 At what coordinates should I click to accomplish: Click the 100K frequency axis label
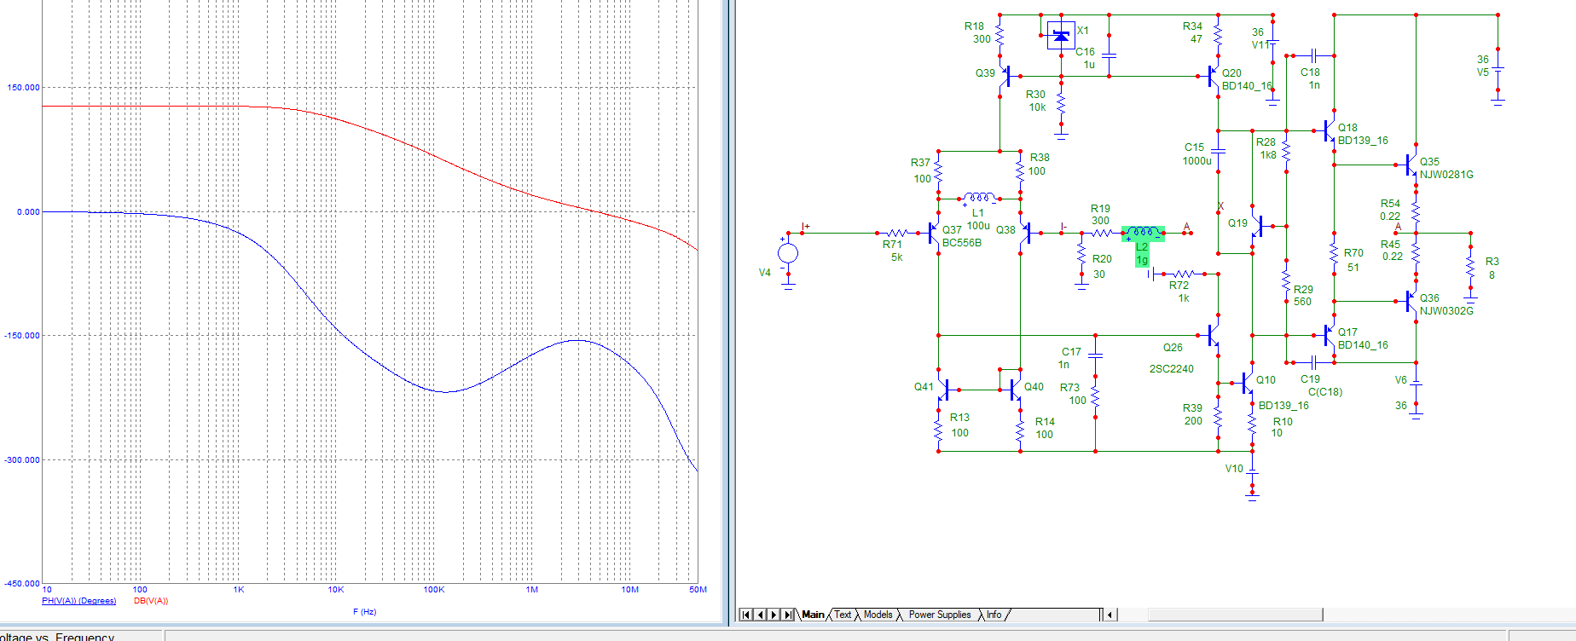point(434,590)
